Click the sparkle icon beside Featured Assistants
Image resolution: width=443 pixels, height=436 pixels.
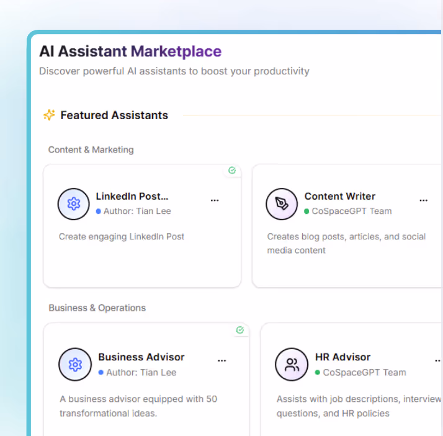pyautogui.click(x=49, y=115)
